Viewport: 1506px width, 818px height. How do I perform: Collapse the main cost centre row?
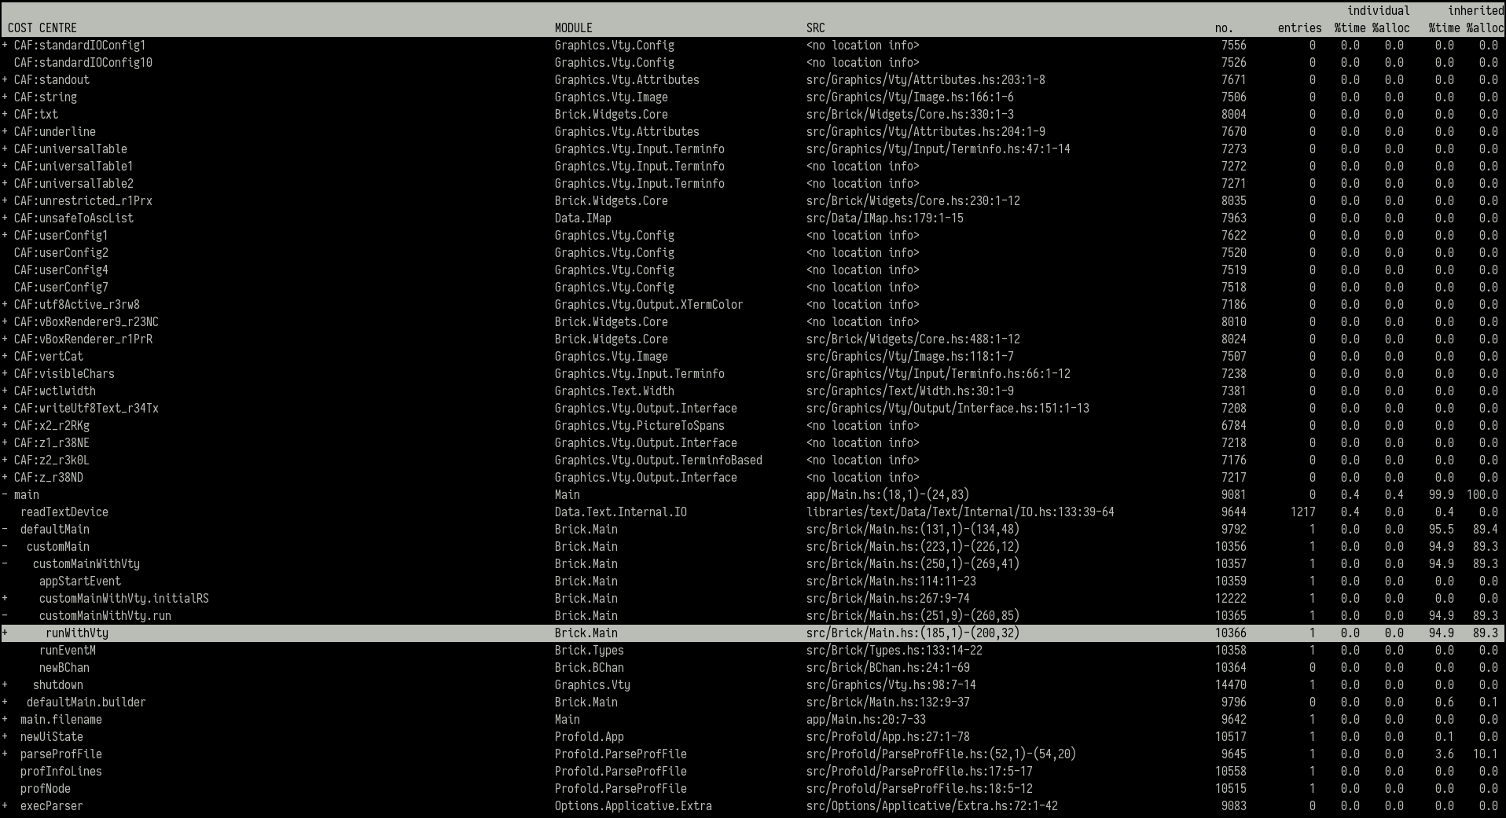[5, 495]
